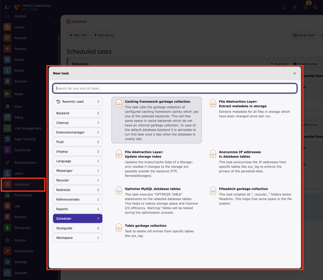The height and width of the screenshot is (280, 323).
Task: Choose Update storage index task
Action: click(157, 164)
